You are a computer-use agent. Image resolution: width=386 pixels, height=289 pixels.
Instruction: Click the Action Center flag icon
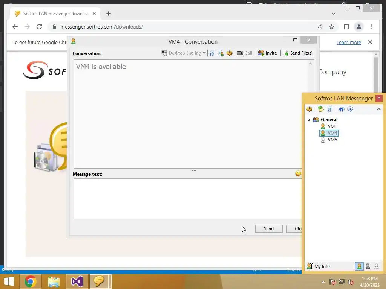(332, 282)
